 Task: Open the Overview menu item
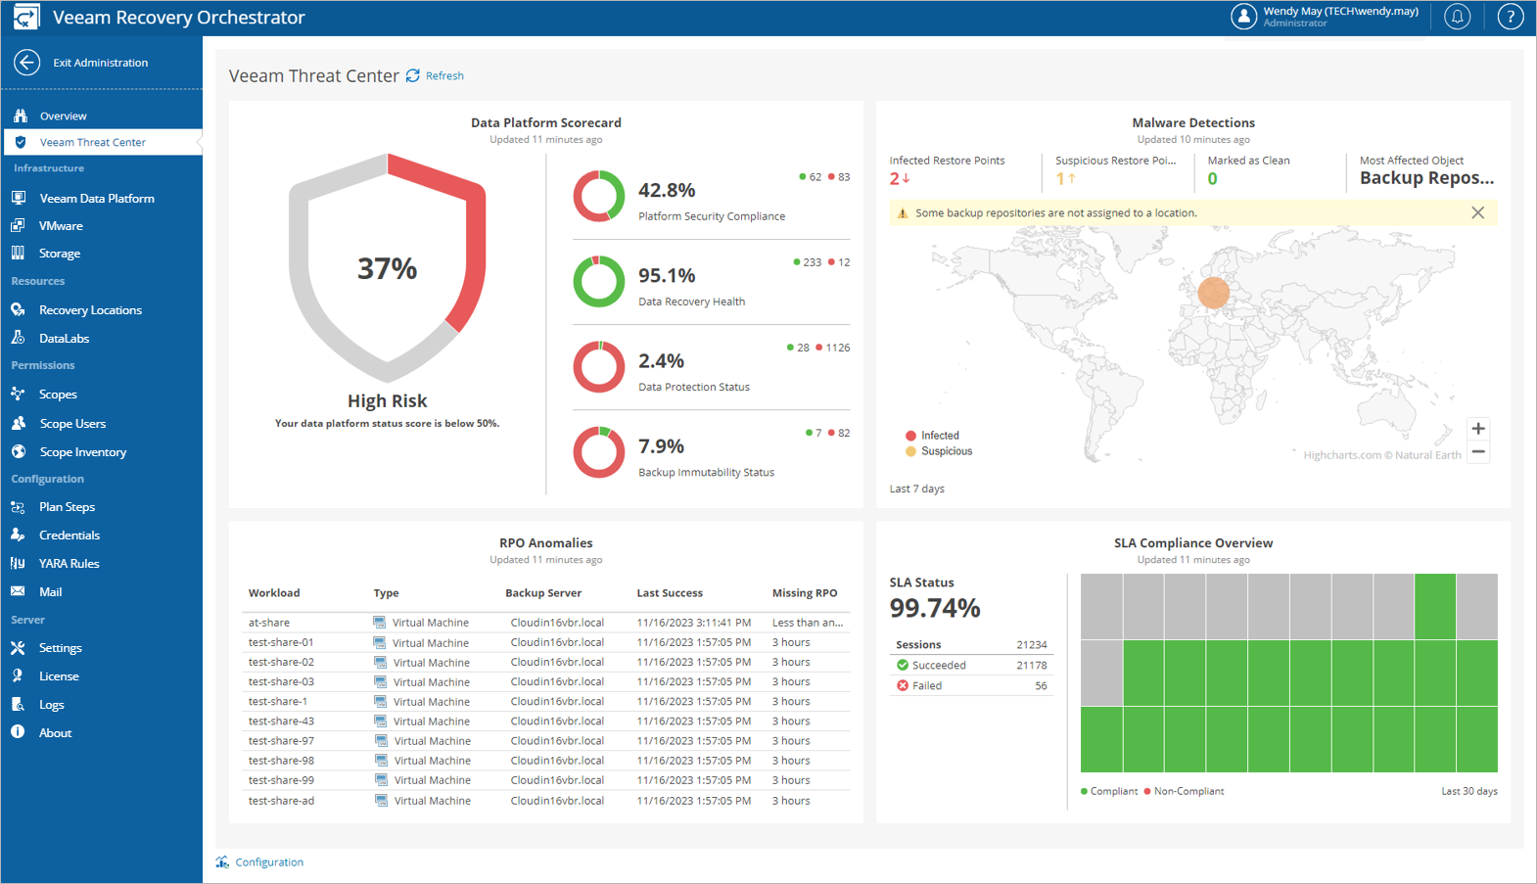(x=63, y=116)
